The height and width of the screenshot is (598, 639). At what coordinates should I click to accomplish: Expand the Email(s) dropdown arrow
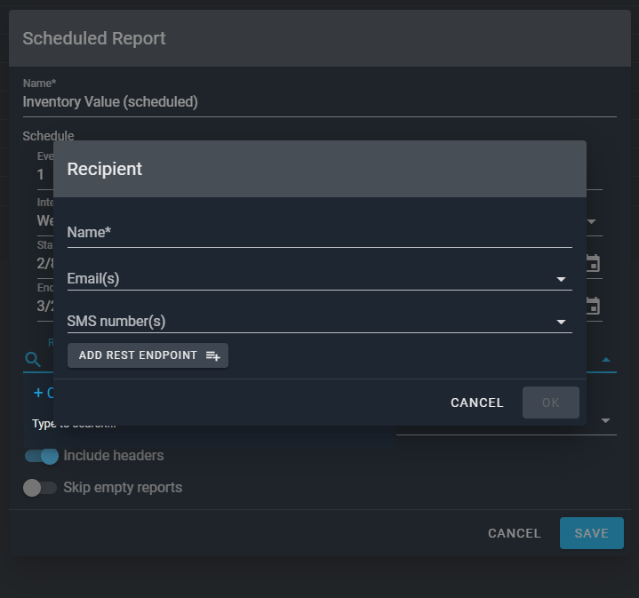561,279
